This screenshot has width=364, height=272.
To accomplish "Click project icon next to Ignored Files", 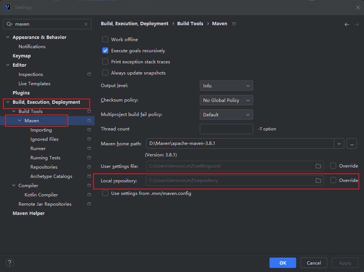I will (x=89, y=139).
